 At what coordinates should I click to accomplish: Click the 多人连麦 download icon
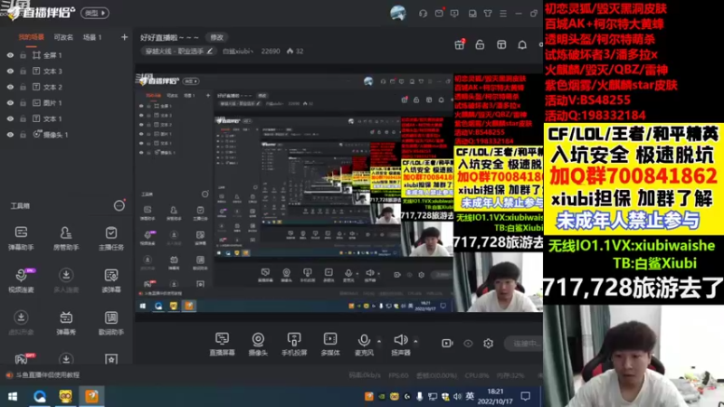(x=65, y=276)
